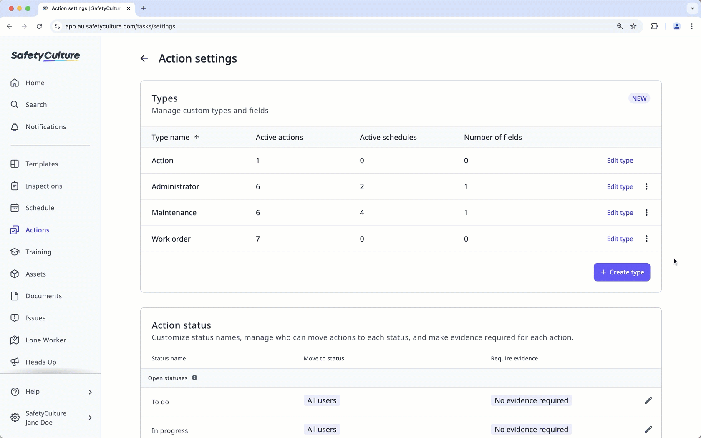
Task: Edit the To do status pencil
Action: tap(648, 400)
